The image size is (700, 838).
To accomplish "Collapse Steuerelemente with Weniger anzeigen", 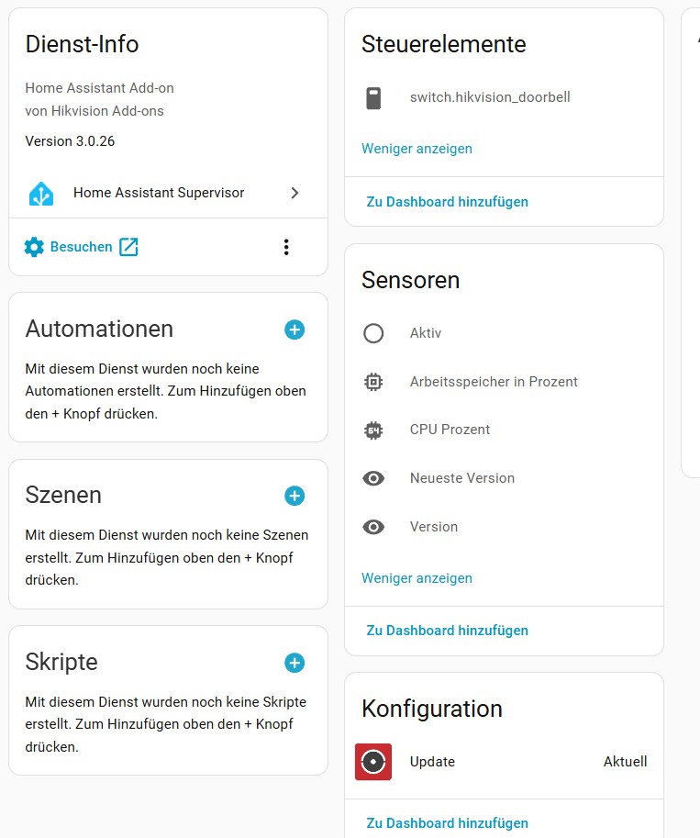I will [417, 149].
